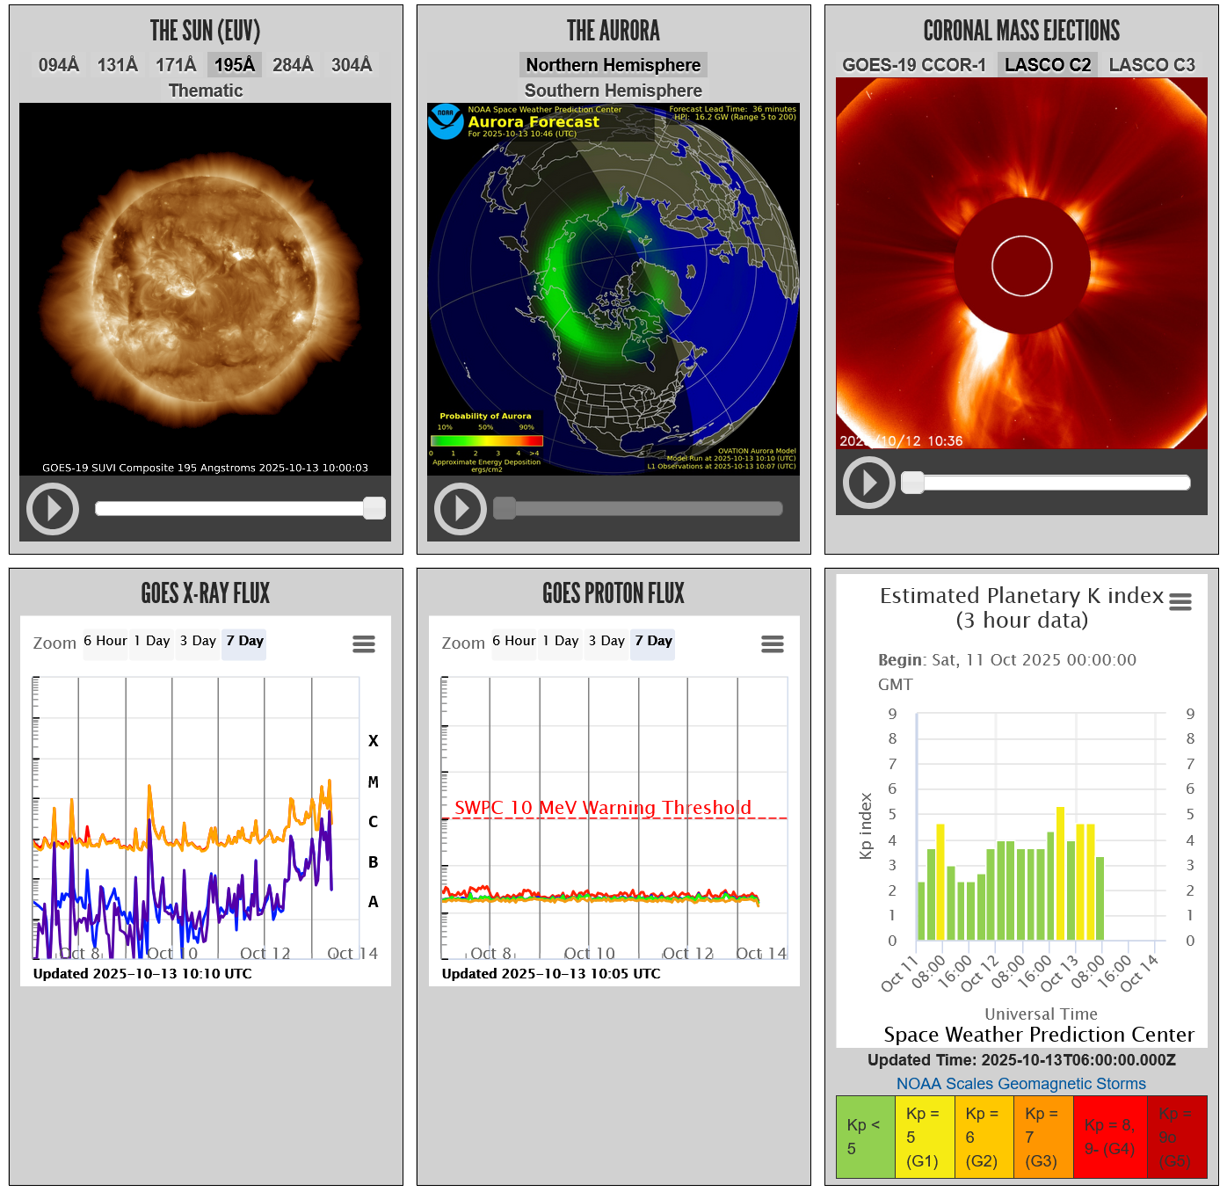Show the GOES-19 CCOR-1 imagery

(913, 65)
